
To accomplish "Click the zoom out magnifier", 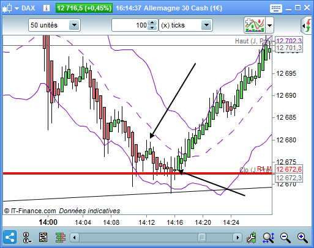I will click(x=285, y=238).
